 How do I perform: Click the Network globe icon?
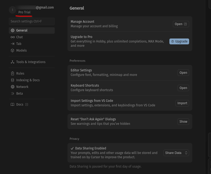coord(13,87)
